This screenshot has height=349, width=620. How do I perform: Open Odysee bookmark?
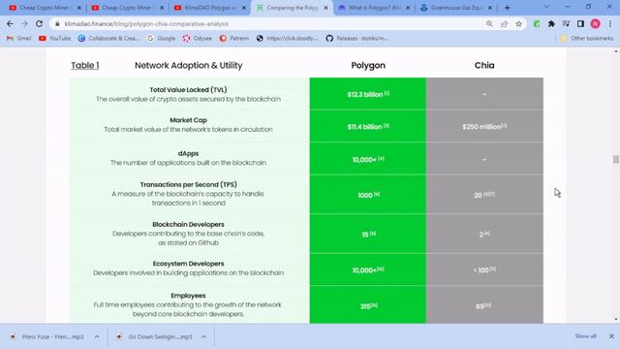coord(197,39)
